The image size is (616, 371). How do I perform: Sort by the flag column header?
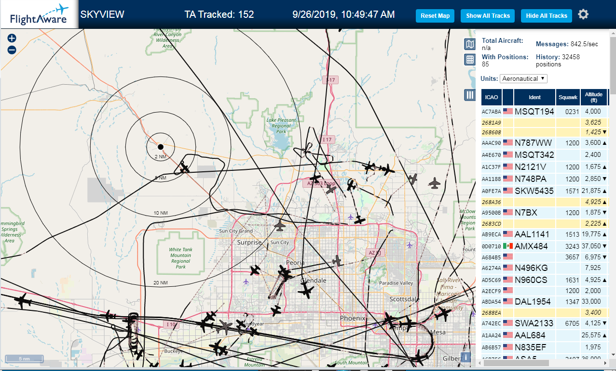(508, 97)
